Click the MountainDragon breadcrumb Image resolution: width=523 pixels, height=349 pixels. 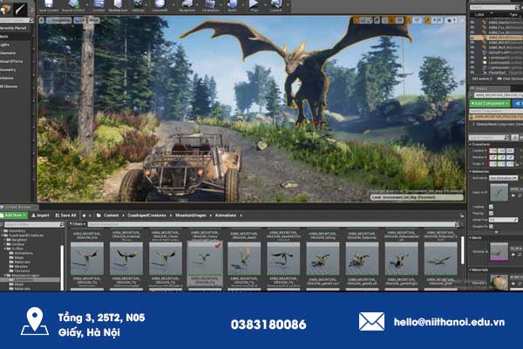[191, 216]
